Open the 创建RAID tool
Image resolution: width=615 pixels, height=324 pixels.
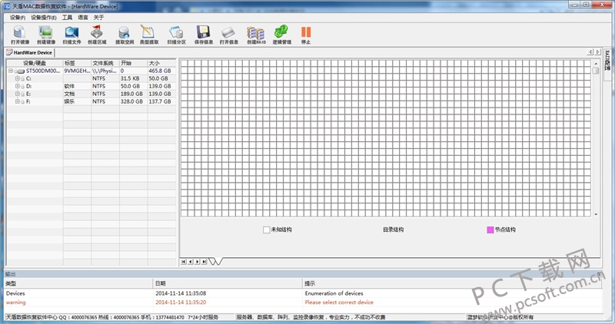(255, 33)
